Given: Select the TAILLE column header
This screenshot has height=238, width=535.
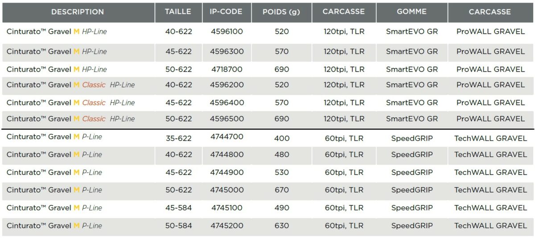Looking at the screenshot, I should click(177, 12).
